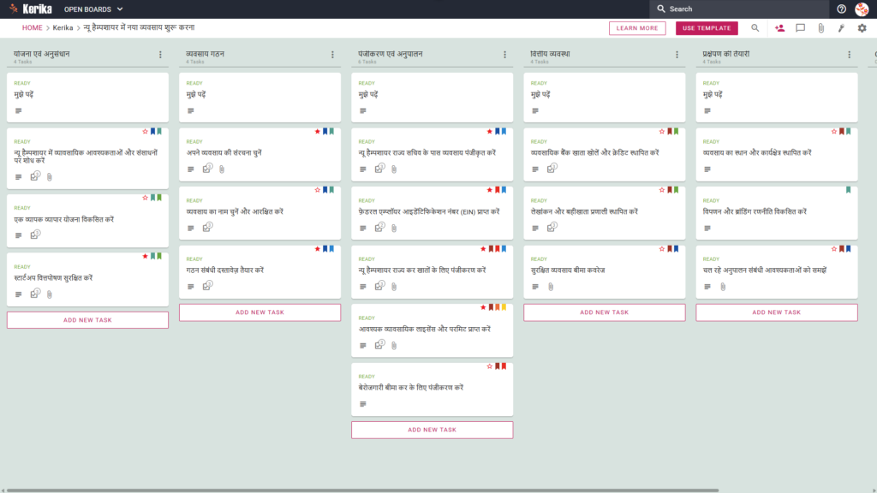Toggle star on स्टार्टअप वित्तपोषण सुरक्षित करें card
The height and width of the screenshot is (493, 877).
[145, 256]
